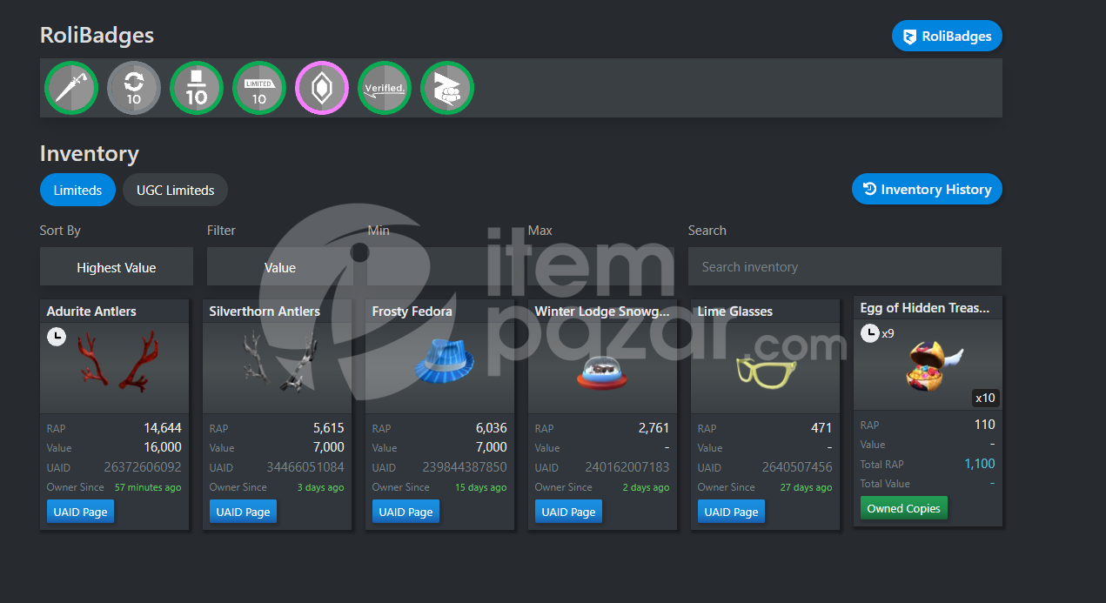
Task: Click the sword badge in RoliBadges
Action: point(71,88)
